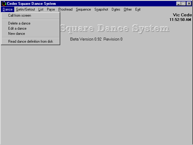Viewport: 193px width, 145px height.
Task: Choose Edit a dance
Action: click(31, 28)
